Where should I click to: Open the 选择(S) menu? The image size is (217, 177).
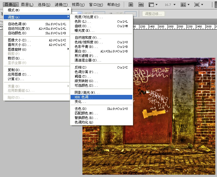click(x=44, y=5)
